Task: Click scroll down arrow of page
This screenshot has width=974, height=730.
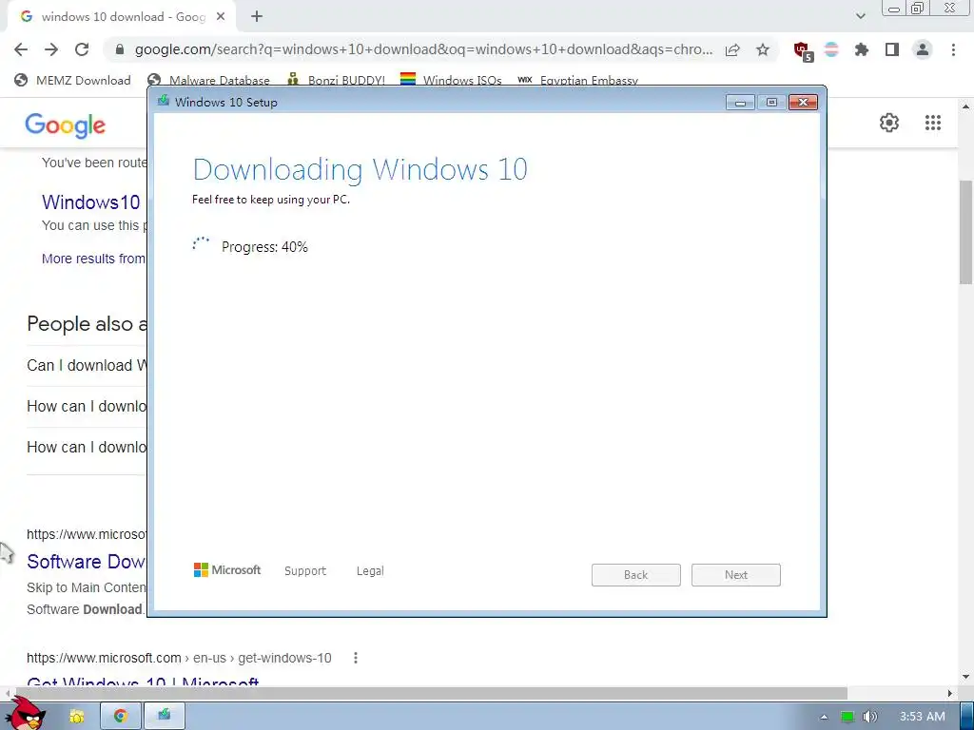Action: [966, 677]
